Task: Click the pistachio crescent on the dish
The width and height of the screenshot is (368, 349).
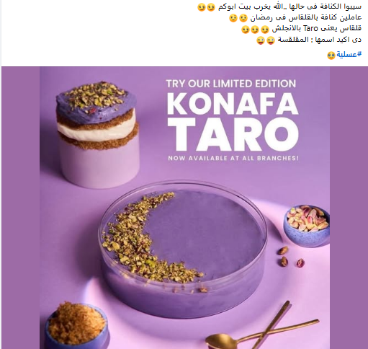Action: point(145,238)
